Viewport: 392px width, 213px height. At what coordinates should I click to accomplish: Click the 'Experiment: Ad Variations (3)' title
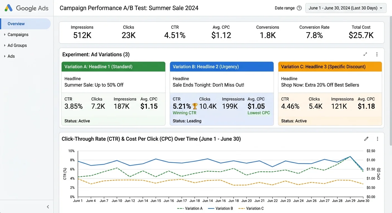(x=96, y=54)
